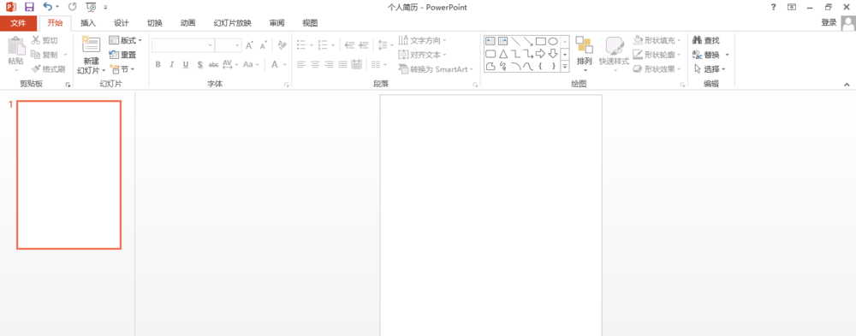Open 形状填充 shape fill

pyautogui.click(x=657, y=40)
